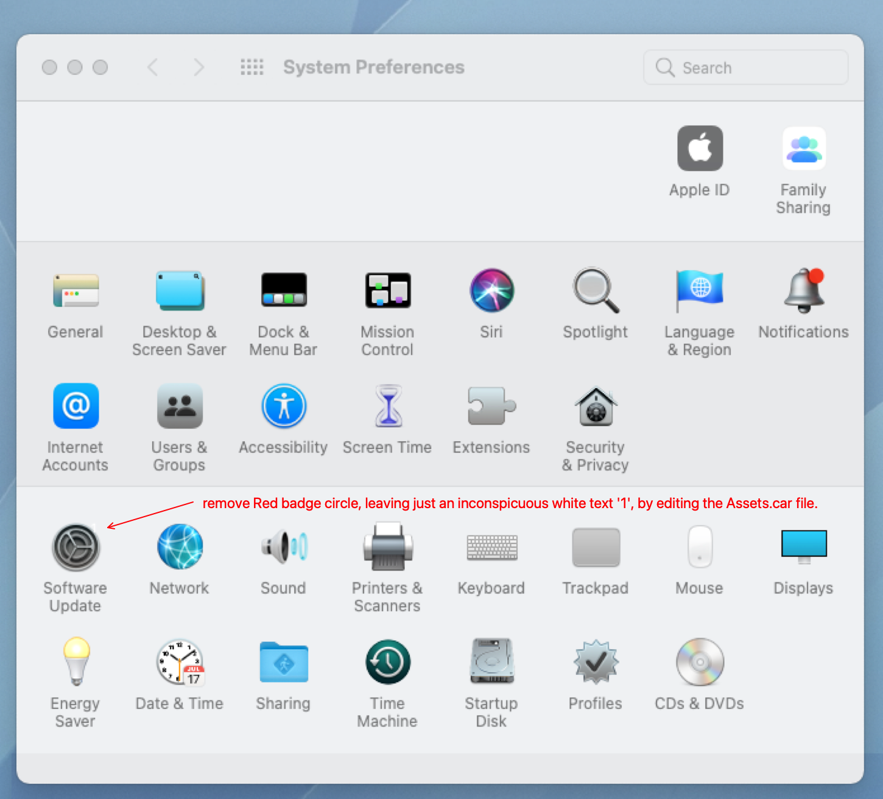Viewport: 883px width, 799px height.
Task: Open Desktop & Screen Saver pane
Action: pos(180,290)
